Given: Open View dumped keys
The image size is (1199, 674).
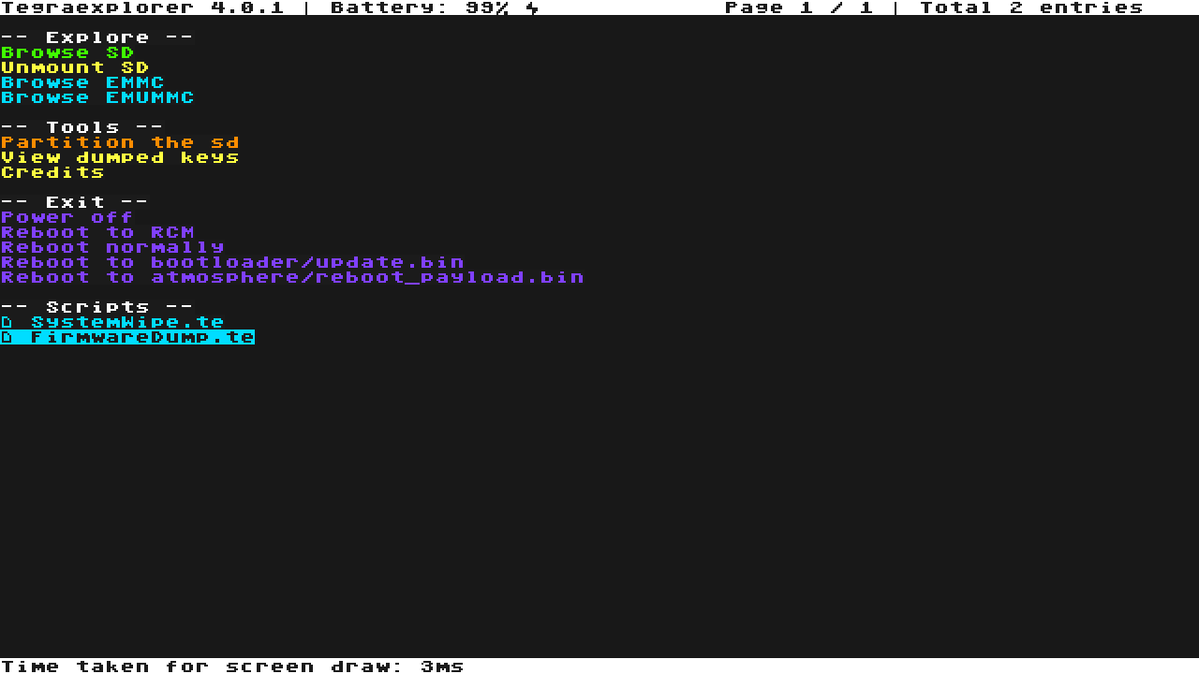Looking at the screenshot, I should pos(120,157).
